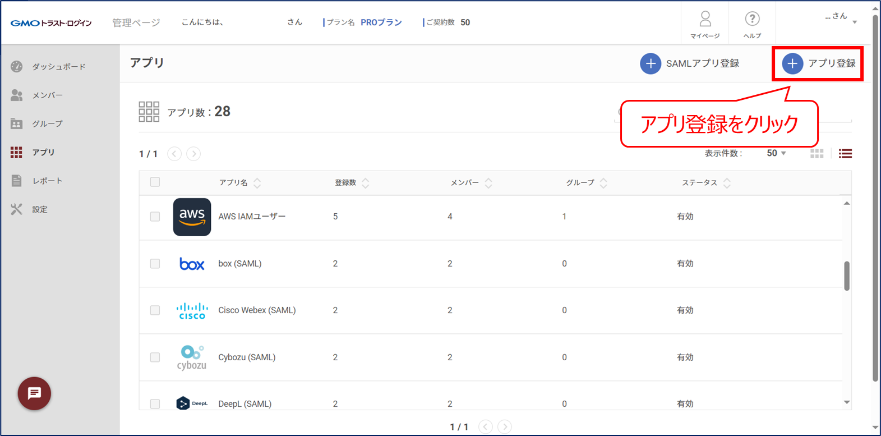The height and width of the screenshot is (436, 881).
Task: Open the Members (メンバー) sidebar item
Action: 37,95
